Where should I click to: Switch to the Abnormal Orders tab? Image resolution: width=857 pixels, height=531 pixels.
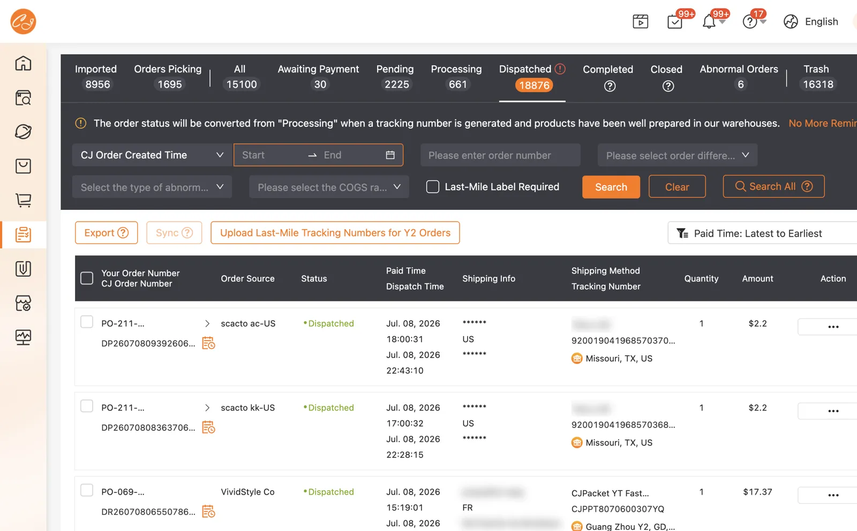click(x=739, y=77)
